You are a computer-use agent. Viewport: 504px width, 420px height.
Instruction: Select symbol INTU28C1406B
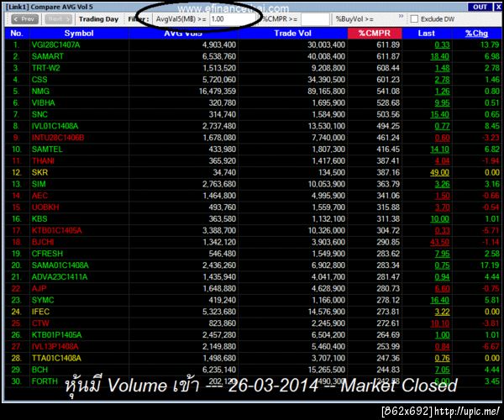click(57, 138)
